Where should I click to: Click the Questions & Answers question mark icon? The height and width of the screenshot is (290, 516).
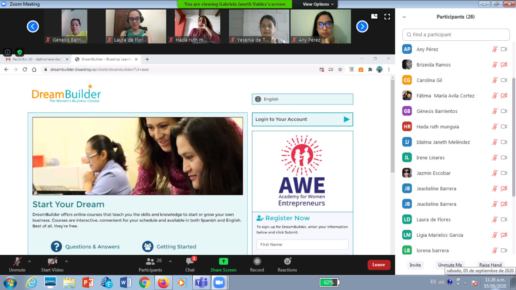56,246
